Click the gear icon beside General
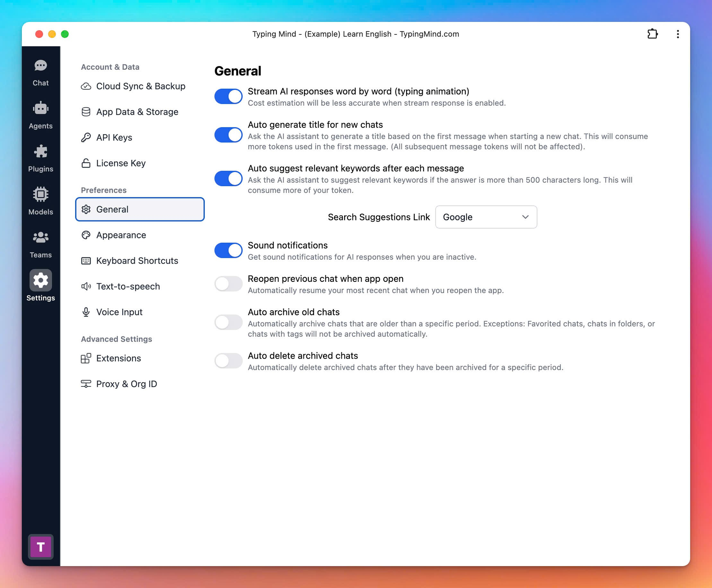This screenshot has width=712, height=588. pyautogui.click(x=86, y=209)
